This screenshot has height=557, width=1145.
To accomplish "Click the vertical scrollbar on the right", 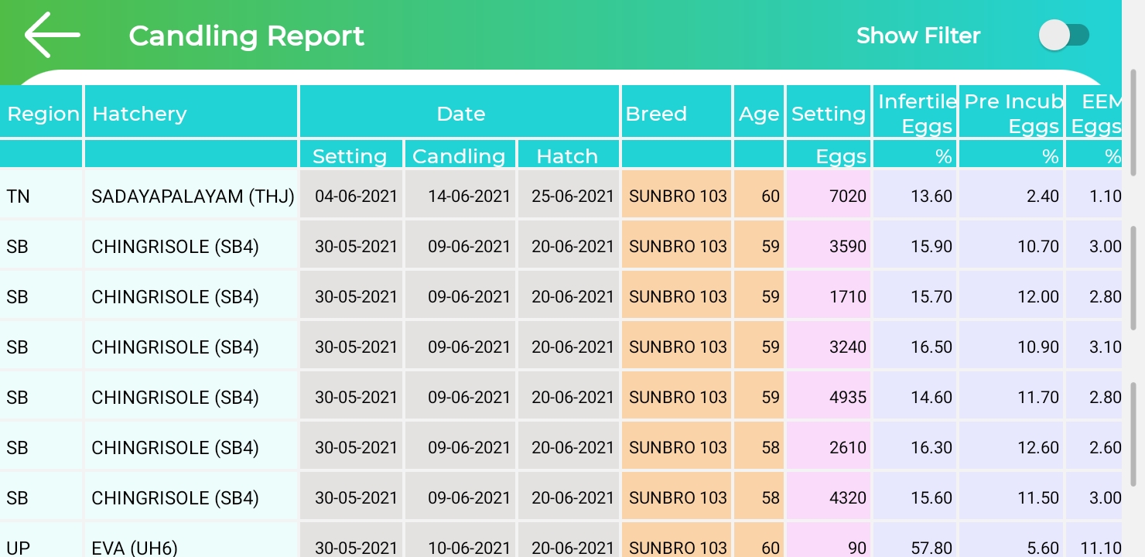I will click(x=1133, y=278).
